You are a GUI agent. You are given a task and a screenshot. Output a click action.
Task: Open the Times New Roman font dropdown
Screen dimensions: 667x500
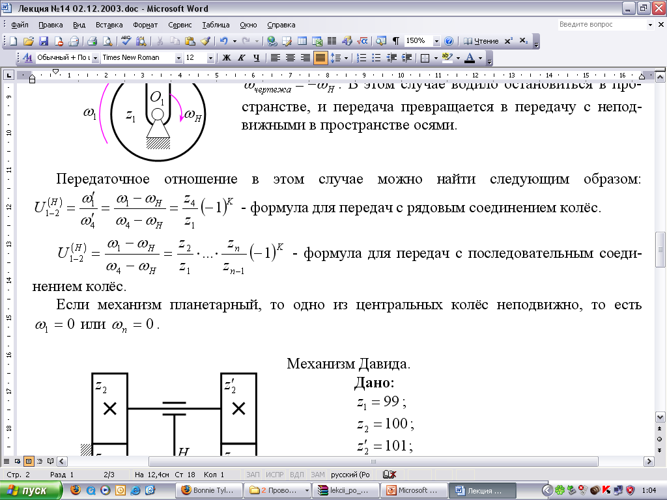(178, 58)
